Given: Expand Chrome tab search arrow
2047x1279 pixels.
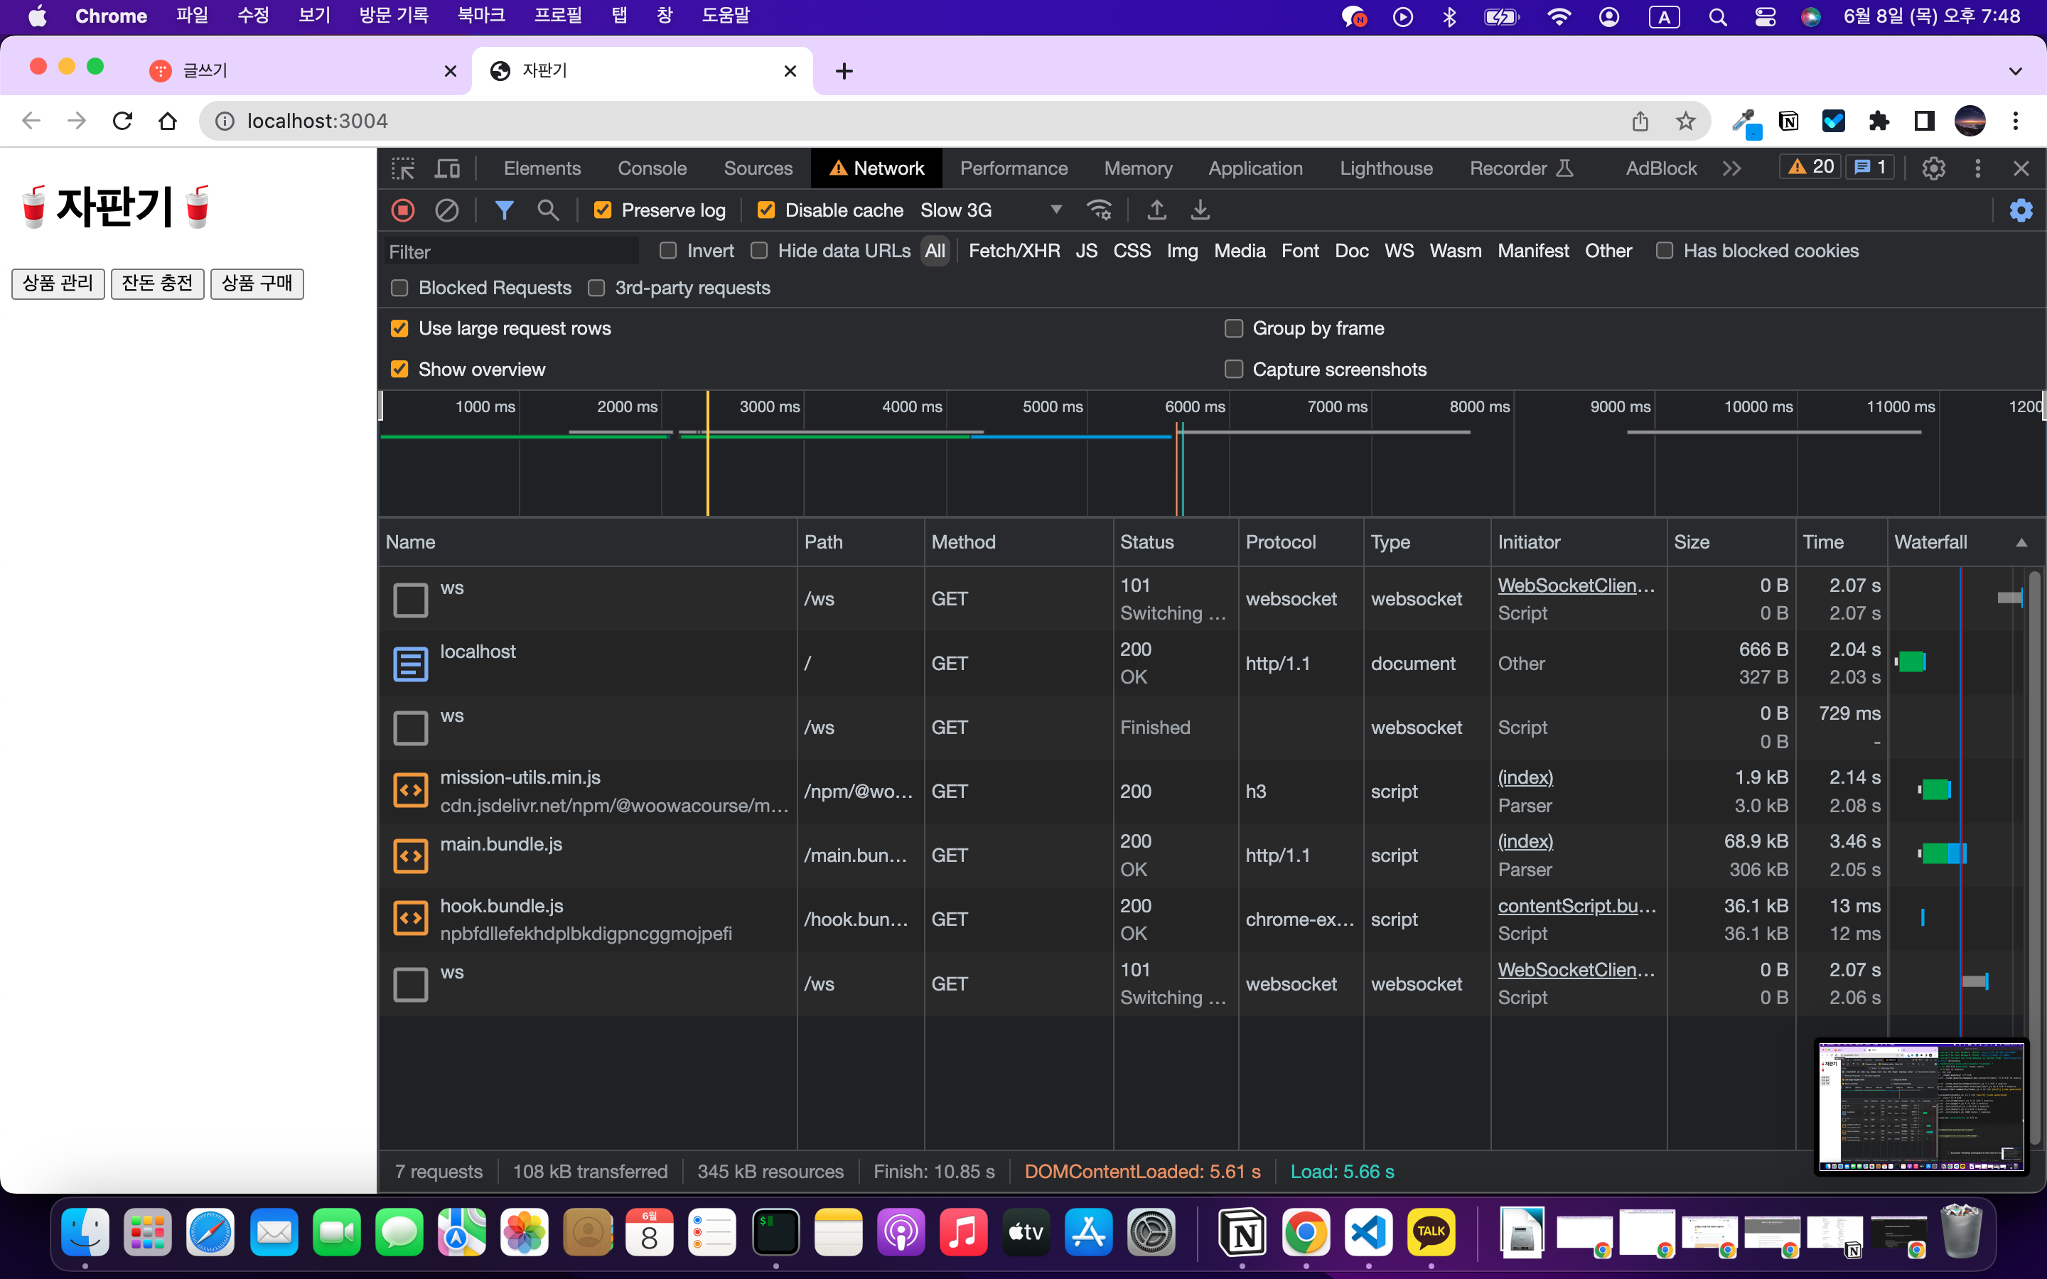Looking at the screenshot, I should [x=2015, y=71].
